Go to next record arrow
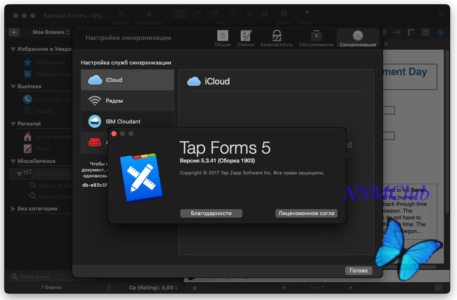457x300 pixels. click(351, 288)
